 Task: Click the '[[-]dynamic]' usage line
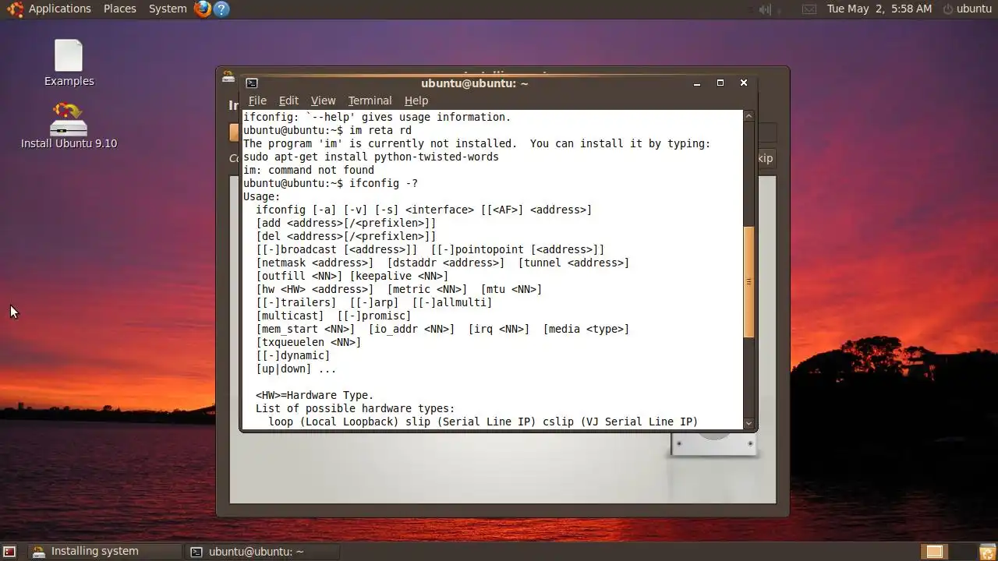(x=293, y=355)
